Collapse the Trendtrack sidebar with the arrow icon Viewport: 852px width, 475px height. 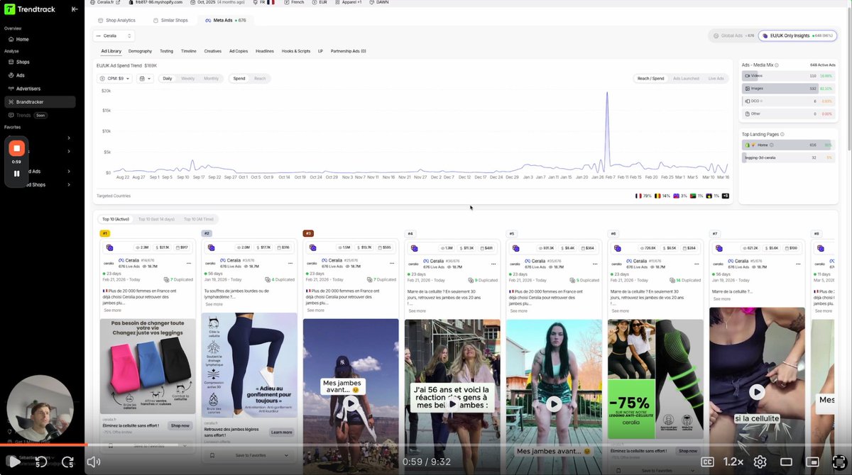pyautogui.click(x=75, y=9)
